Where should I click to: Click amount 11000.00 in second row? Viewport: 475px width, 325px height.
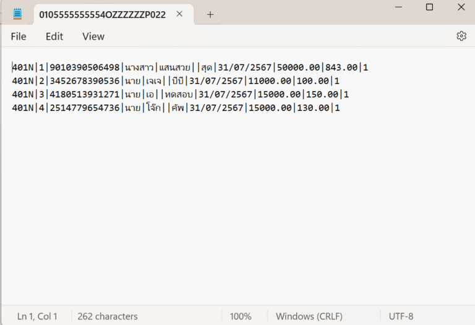pos(270,81)
